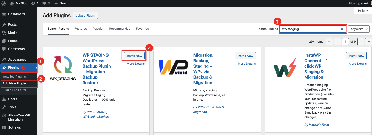Image resolution: width=372 pixels, height=135 pixels.
Task: Open WPStagingBackup author link
Action: tap(96, 116)
